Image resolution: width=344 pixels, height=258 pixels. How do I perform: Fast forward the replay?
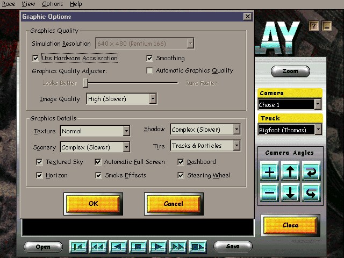[178, 247]
